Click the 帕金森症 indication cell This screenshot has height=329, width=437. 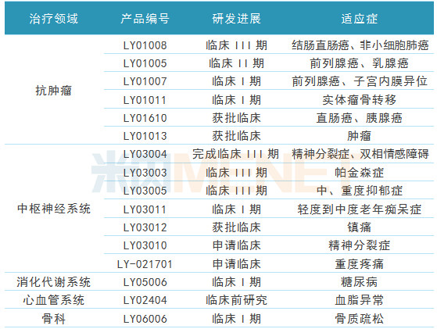360,173
